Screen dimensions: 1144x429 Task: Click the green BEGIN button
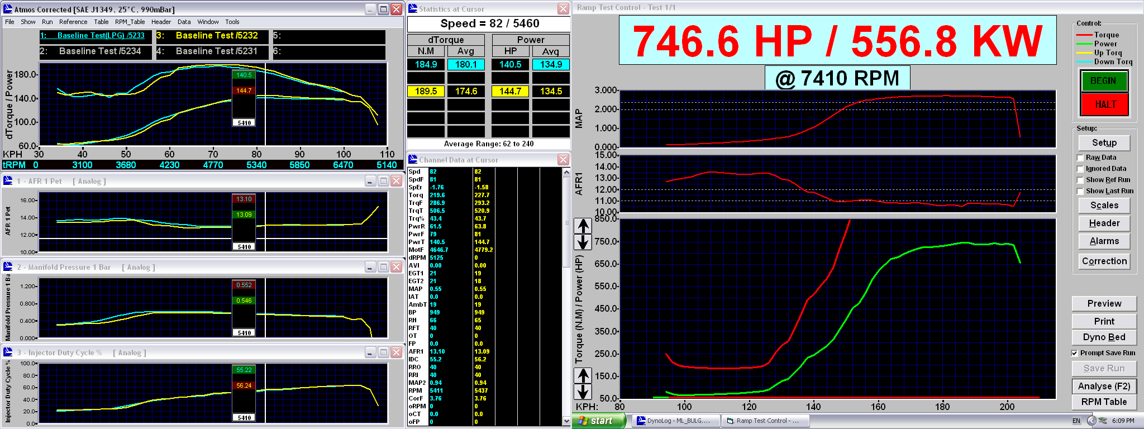(x=1104, y=81)
